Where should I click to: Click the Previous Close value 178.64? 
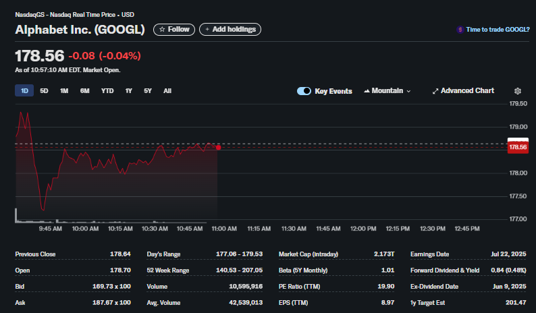click(x=120, y=254)
